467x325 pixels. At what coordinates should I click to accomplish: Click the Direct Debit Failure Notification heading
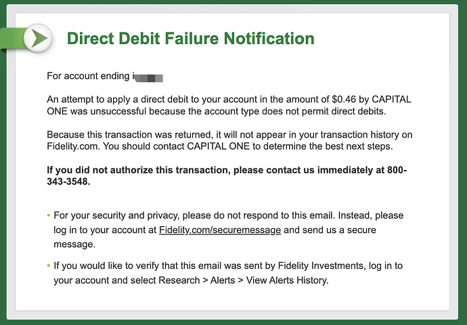pos(190,39)
